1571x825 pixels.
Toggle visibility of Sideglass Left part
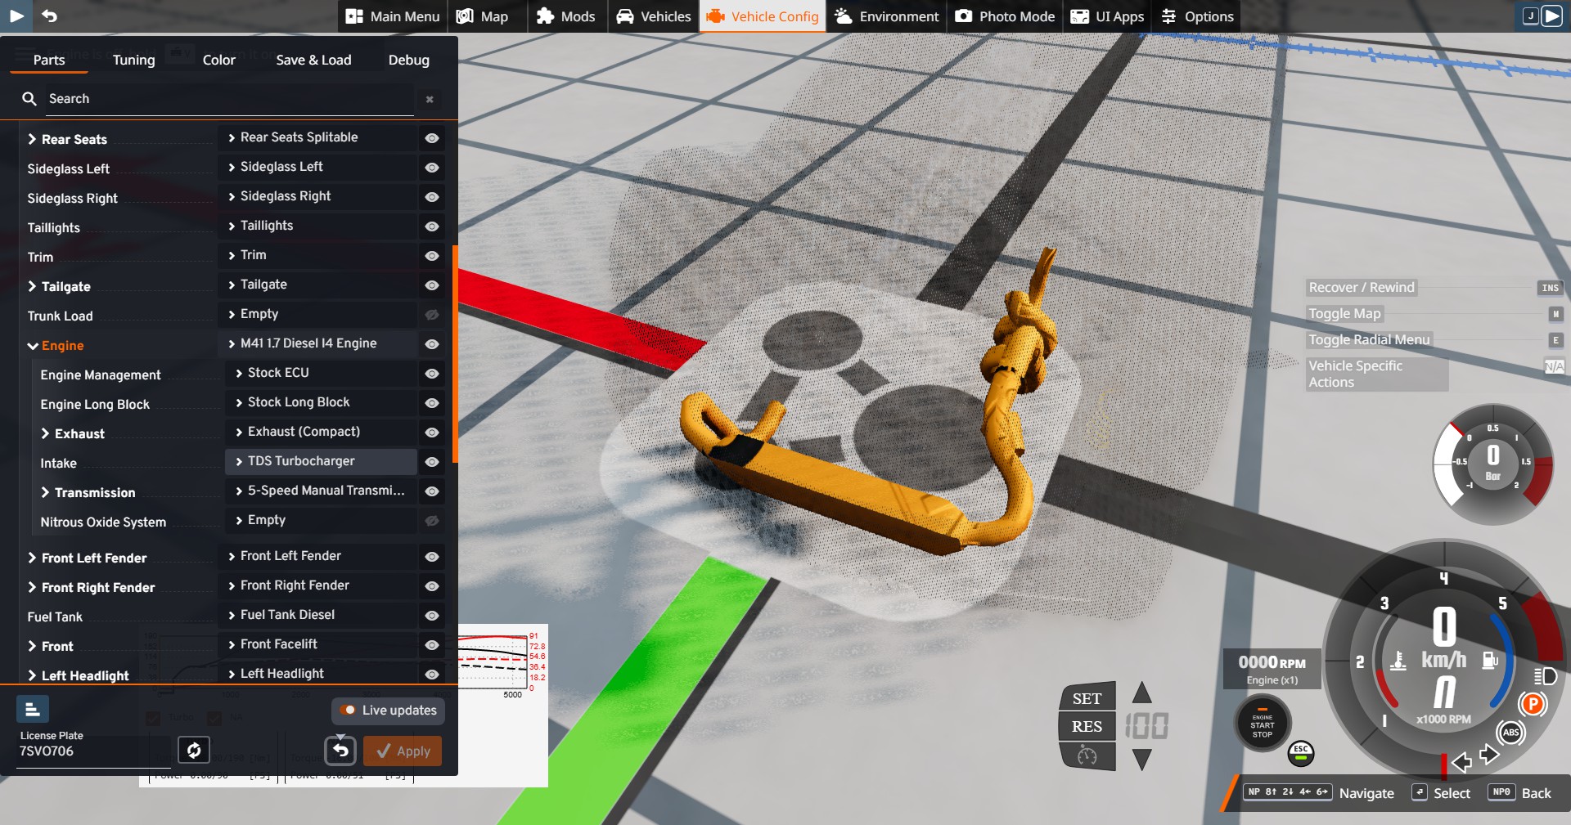click(x=432, y=168)
